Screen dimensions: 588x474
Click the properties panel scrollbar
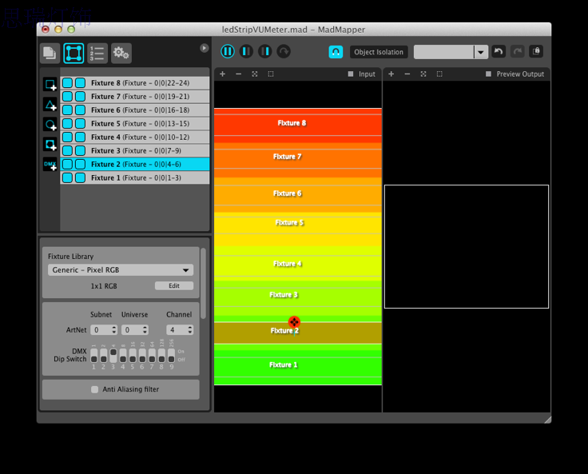(x=203, y=283)
